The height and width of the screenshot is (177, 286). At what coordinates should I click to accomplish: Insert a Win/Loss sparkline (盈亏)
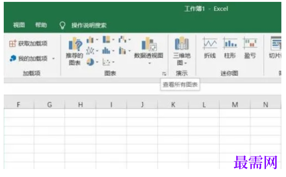(250, 48)
